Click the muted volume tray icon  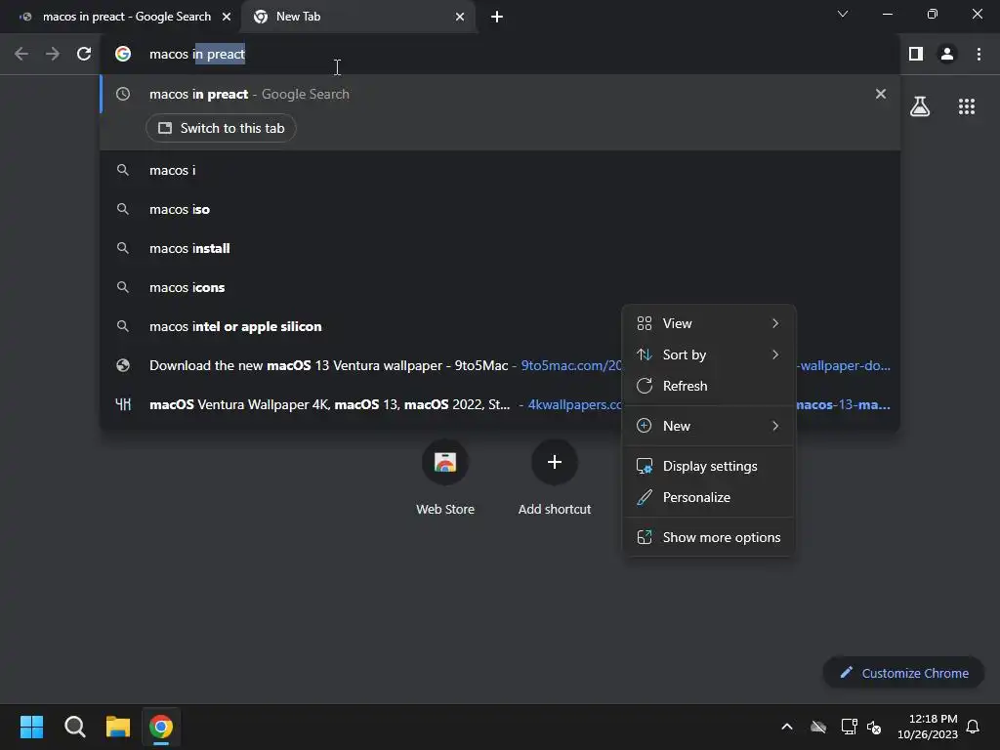point(874,727)
